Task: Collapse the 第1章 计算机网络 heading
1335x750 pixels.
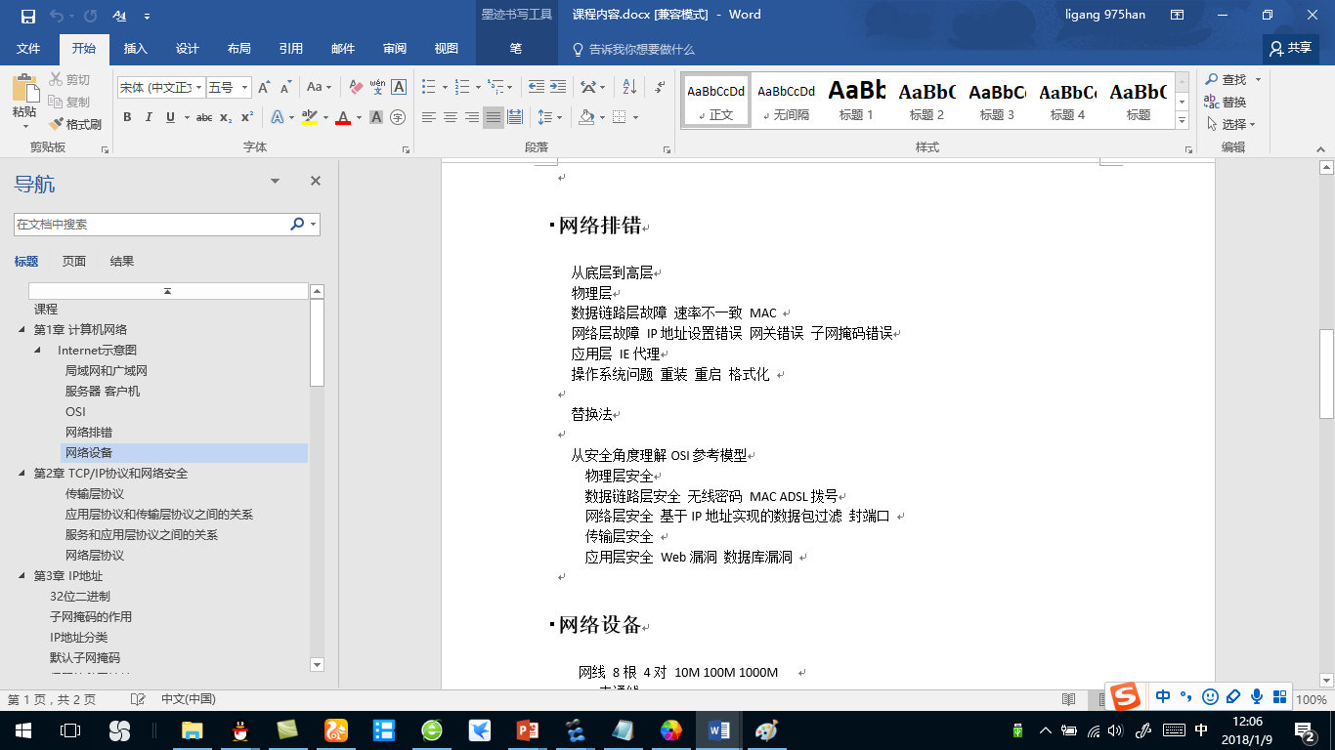Action: click(22, 329)
